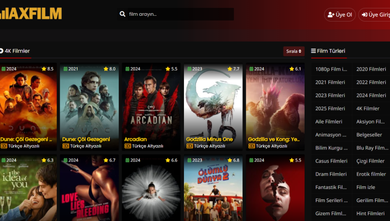390x221 pixels.
Task: Type in the film arayın search field
Action: (x=179, y=14)
